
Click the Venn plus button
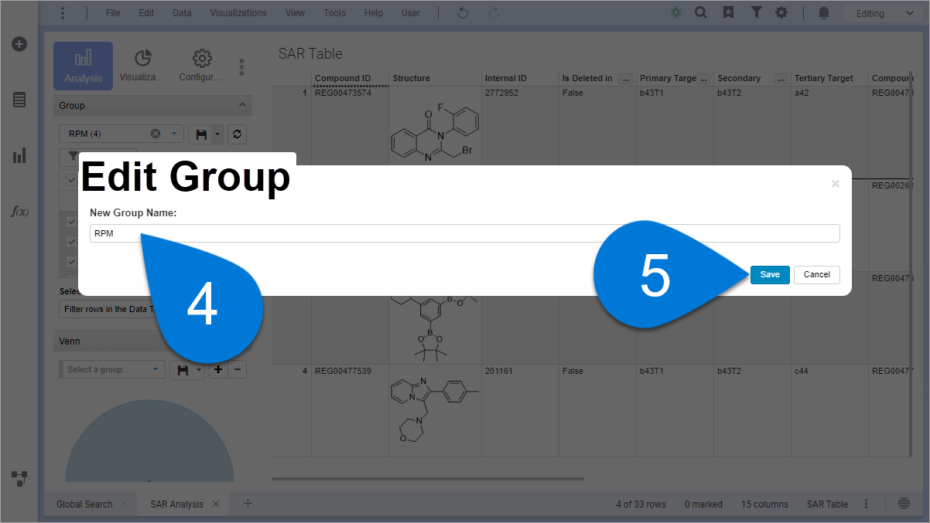(218, 369)
